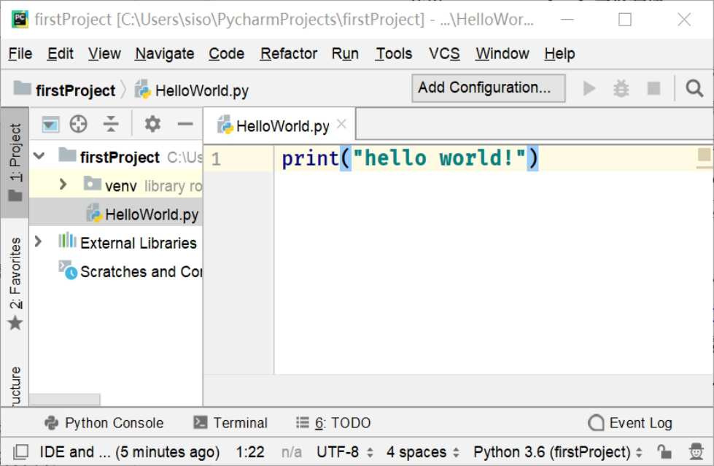This screenshot has width=714, height=466.
Task: Open Python Console tool window
Action: click(x=104, y=423)
